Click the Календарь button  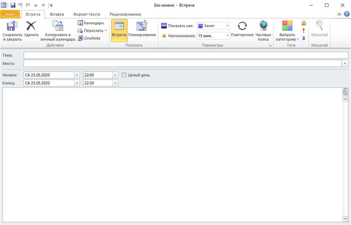point(91,23)
